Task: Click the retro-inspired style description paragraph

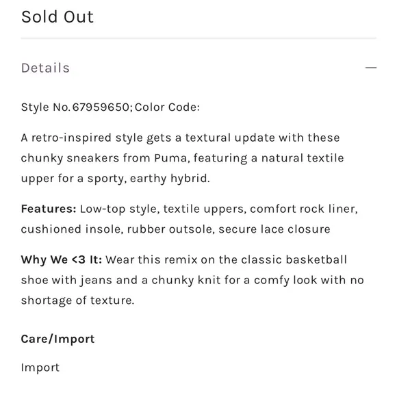Action: tap(182, 158)
